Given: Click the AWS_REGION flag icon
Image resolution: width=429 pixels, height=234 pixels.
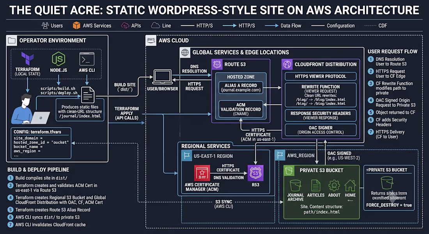Looking at the screenshot, I should click(280, 156).
